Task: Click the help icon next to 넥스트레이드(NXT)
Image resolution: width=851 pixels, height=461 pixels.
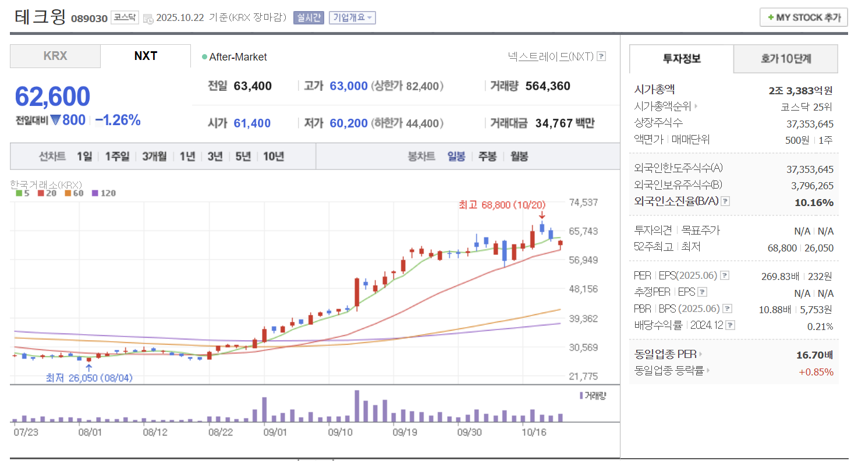Action: click(x=600, y=56)
